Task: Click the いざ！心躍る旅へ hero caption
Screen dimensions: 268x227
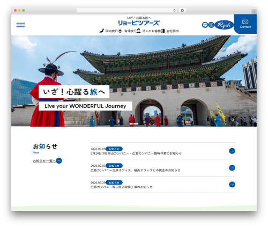Action: [74, 92]
